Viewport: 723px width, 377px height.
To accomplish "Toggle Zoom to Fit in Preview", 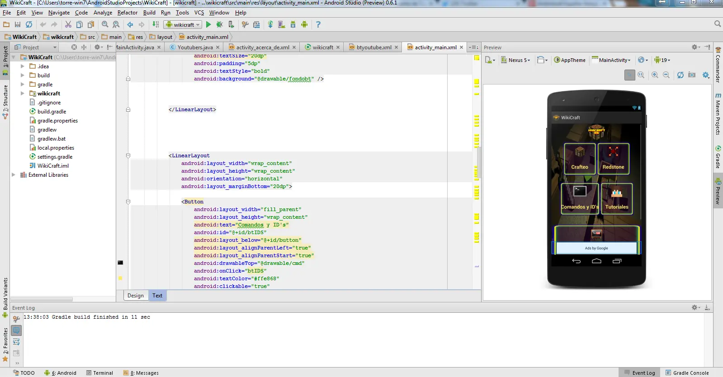I will coord(630,75).
